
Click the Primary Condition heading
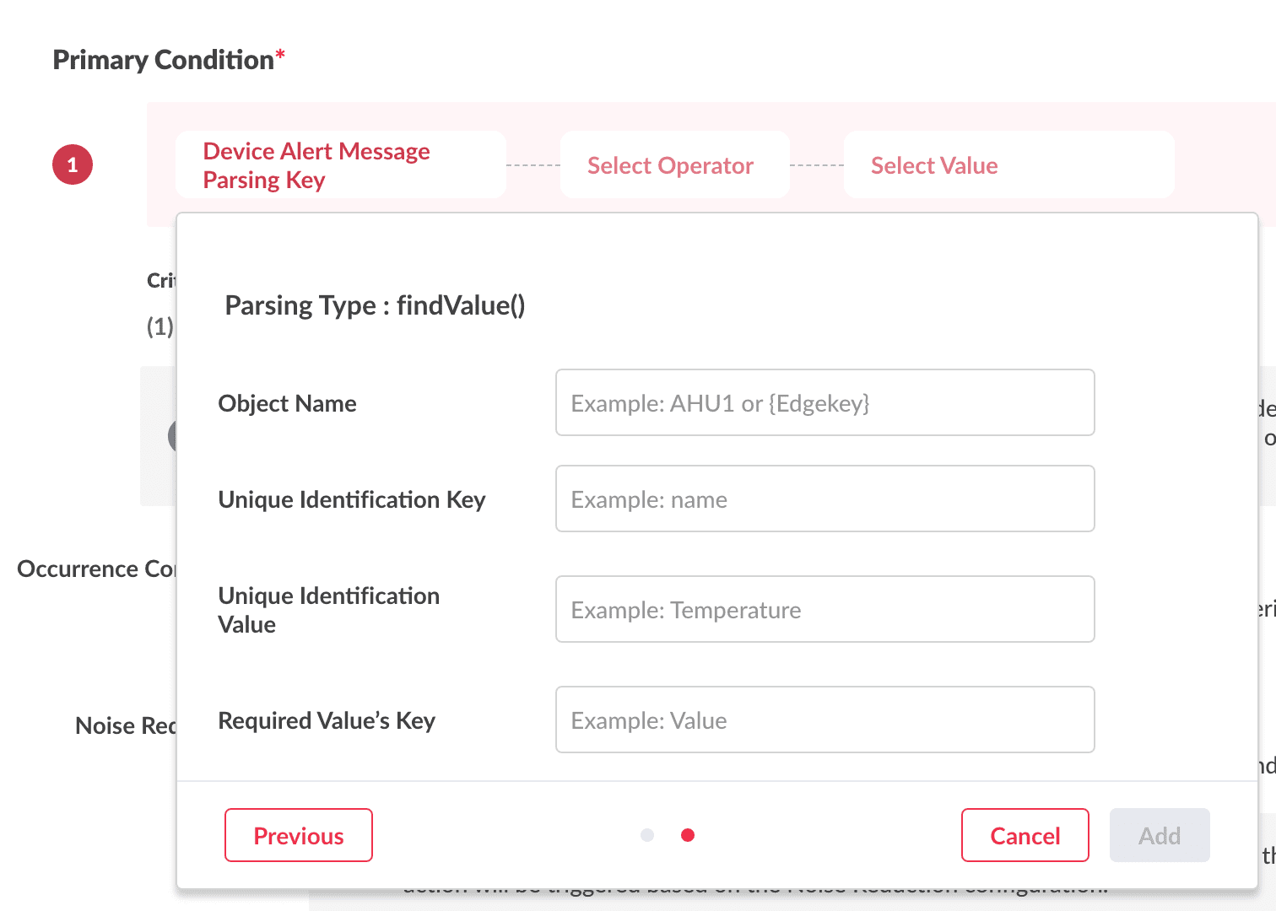pyautogui.click(x=164, y=60)
